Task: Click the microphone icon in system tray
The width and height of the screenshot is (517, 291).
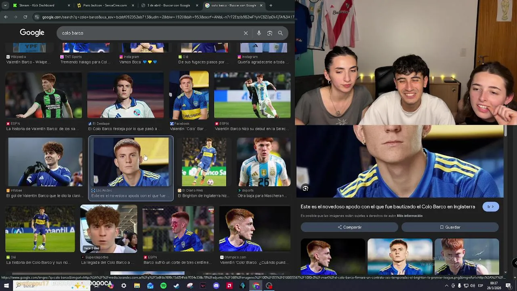Action: pos(460,286)
